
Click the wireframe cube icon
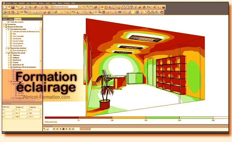(x=131, y=7)
